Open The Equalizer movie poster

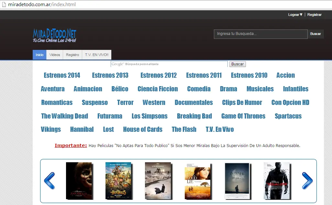[x=277, y=181]
